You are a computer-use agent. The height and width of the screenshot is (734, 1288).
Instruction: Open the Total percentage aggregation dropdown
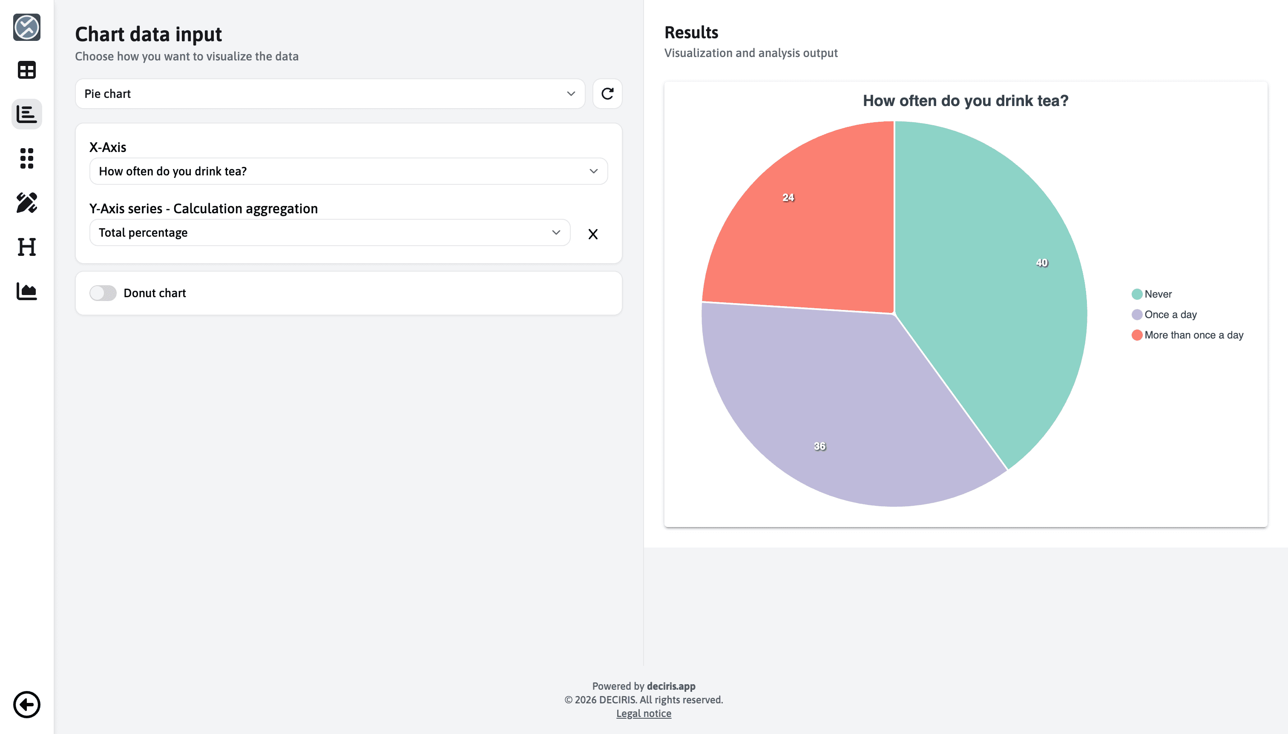point(329,232)
